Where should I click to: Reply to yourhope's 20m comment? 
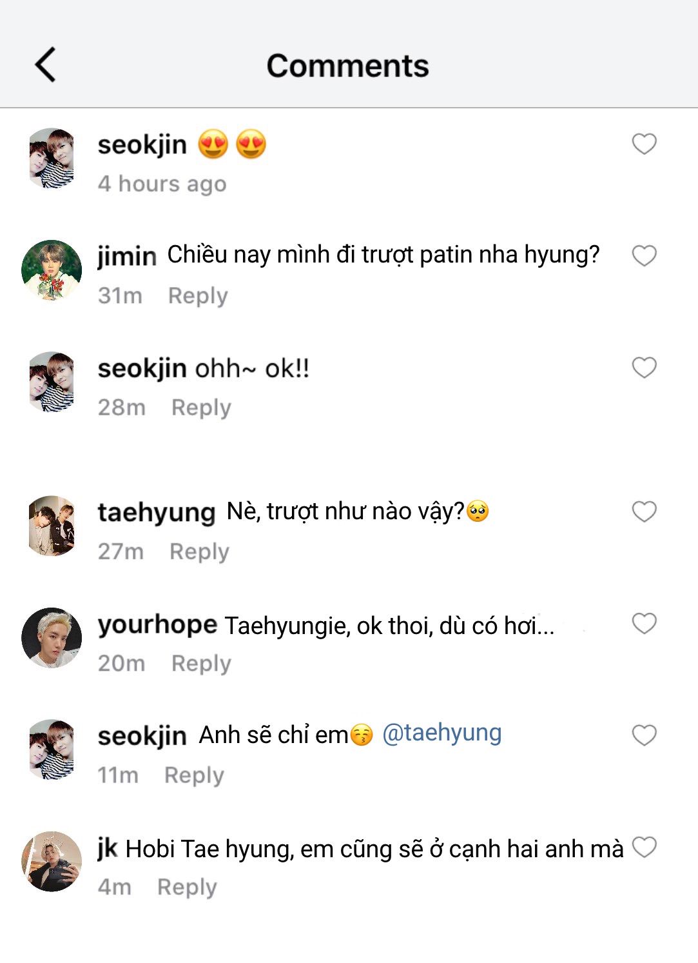point(201,664)
